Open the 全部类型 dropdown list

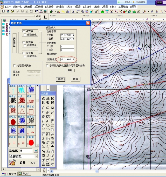(36, 157)
